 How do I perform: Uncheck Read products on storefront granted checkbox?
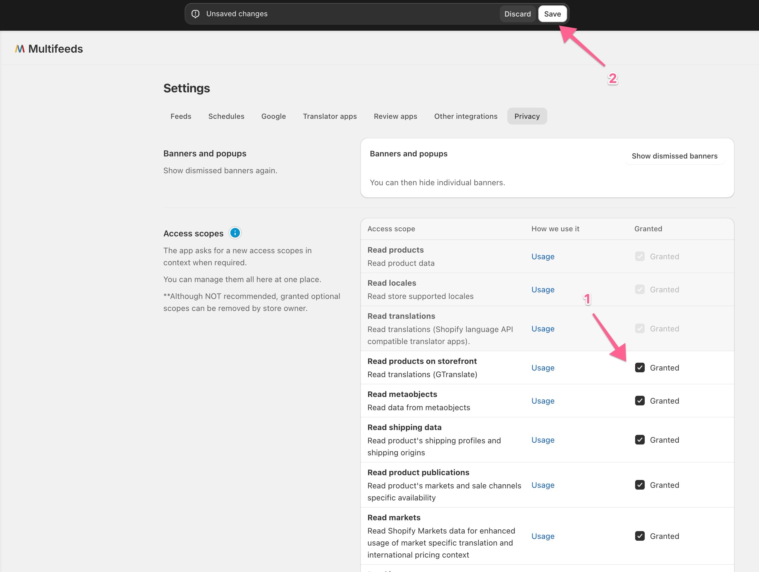pos(640,367)
